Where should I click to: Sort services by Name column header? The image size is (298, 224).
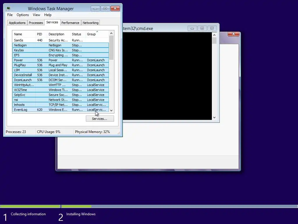(x=24, y=34)
